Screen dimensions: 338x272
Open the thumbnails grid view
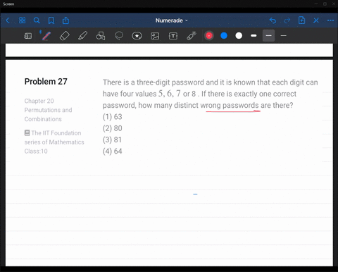click(22, 20)
